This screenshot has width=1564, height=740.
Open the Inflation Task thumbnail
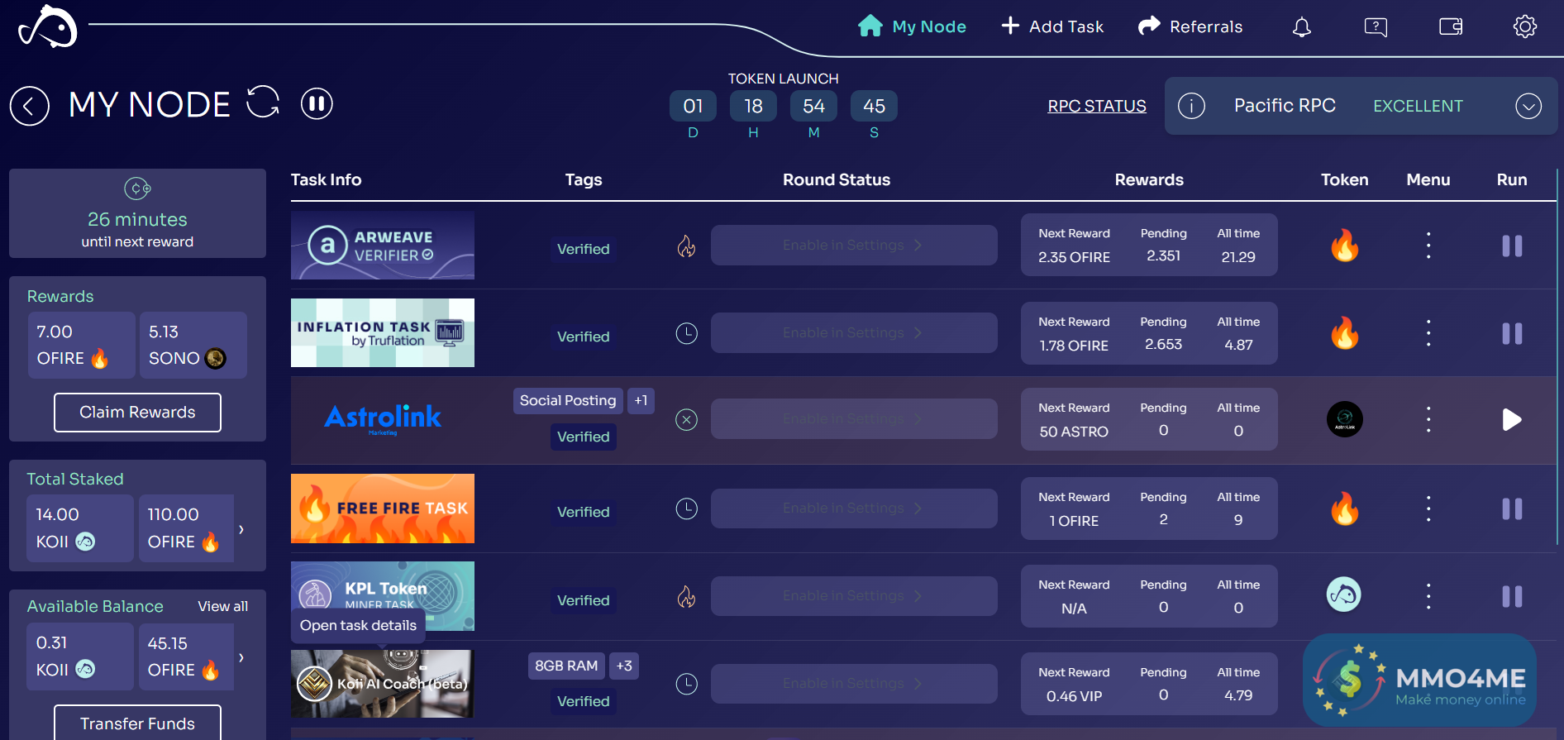(383, 333)
